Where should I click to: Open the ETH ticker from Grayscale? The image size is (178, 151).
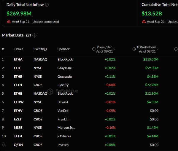click(x=17, y=68)
